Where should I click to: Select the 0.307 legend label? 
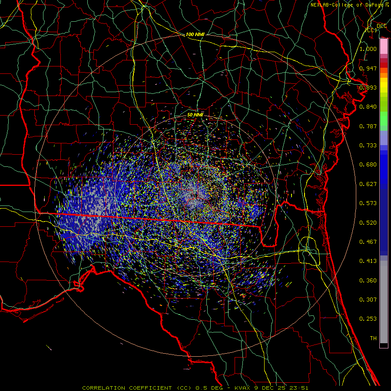(368, 300)
